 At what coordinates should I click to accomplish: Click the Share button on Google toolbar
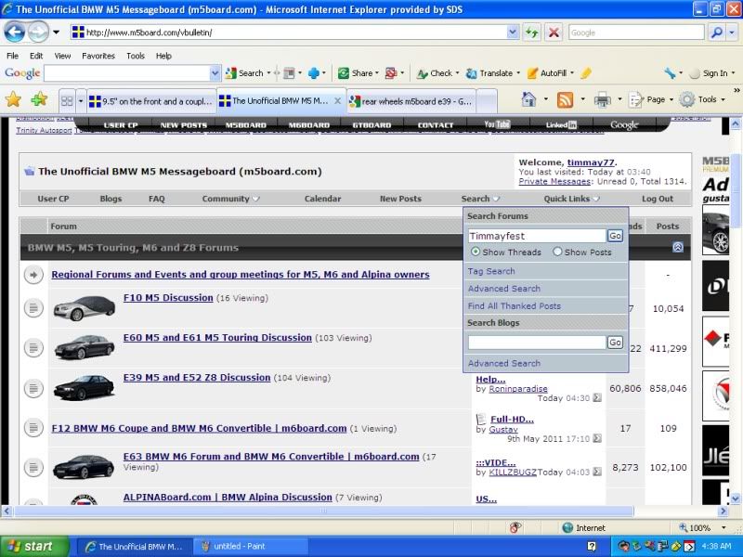(x=356, y=73)
